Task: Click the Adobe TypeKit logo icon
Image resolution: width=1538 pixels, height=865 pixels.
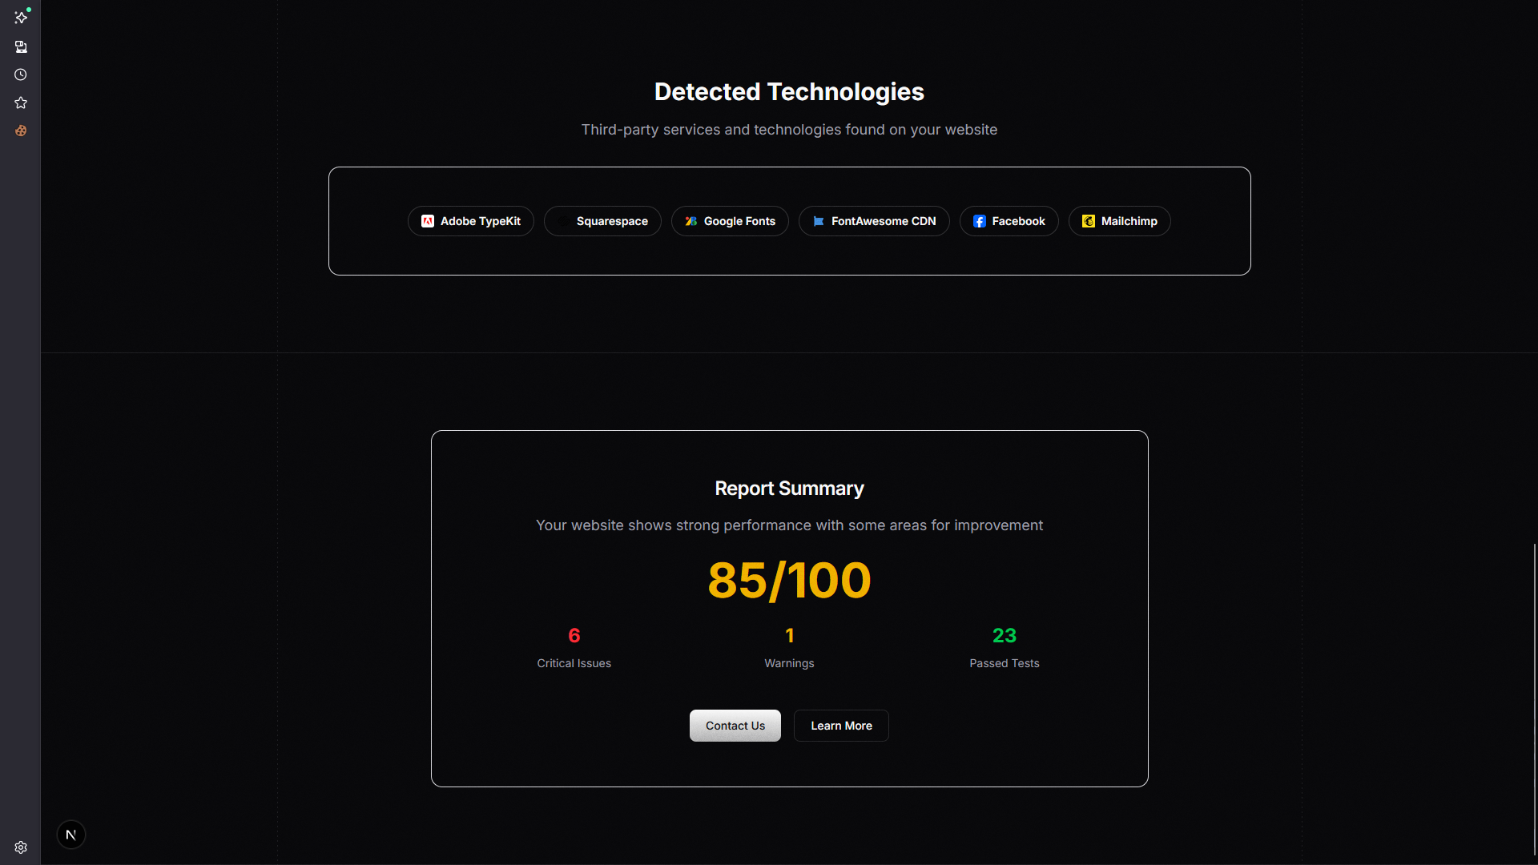Action: pos(428,221)
